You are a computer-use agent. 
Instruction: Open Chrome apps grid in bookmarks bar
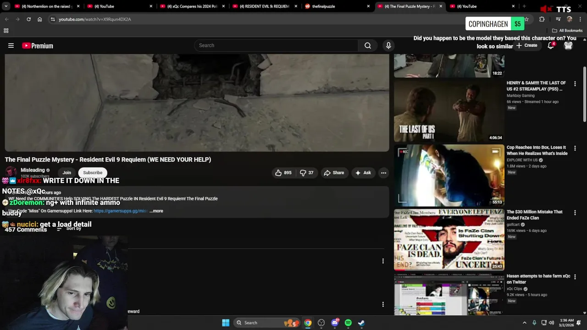(6, 31)
